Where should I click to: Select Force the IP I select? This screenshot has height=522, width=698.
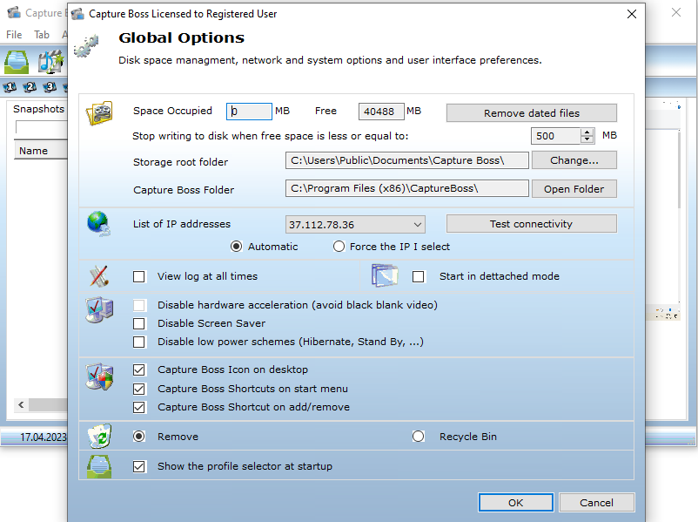click(x=339, y=247)
